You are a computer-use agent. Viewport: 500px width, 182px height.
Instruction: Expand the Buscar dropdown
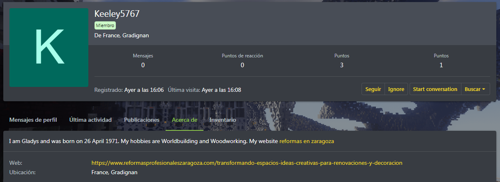point(475,89)
